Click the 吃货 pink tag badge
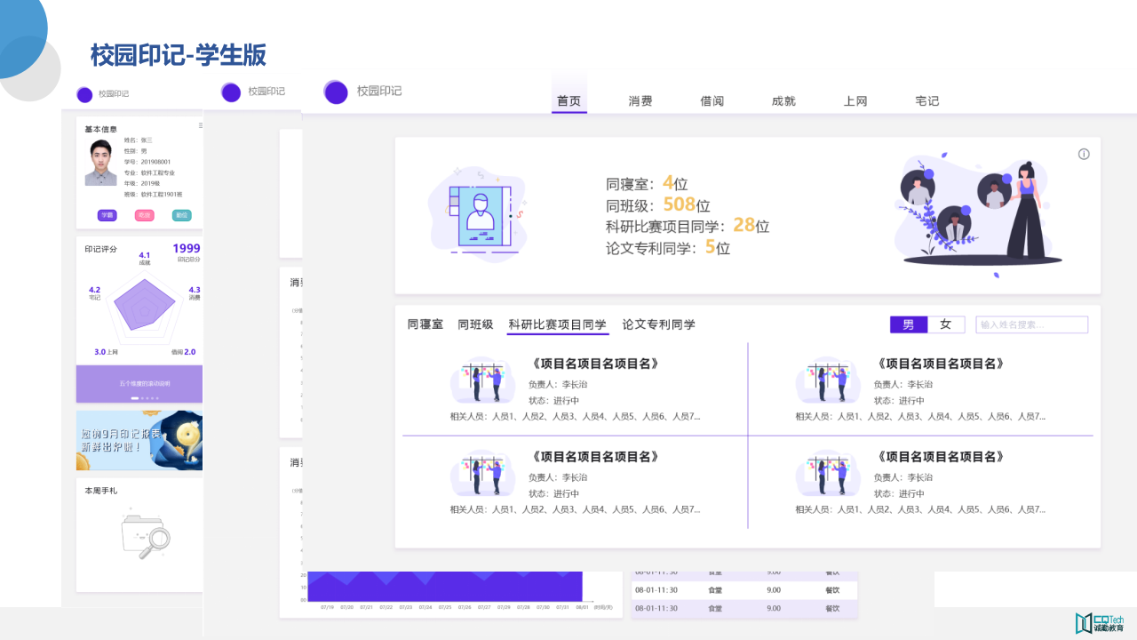Viewport: 1137px width, 640px height. coord(144,215)
